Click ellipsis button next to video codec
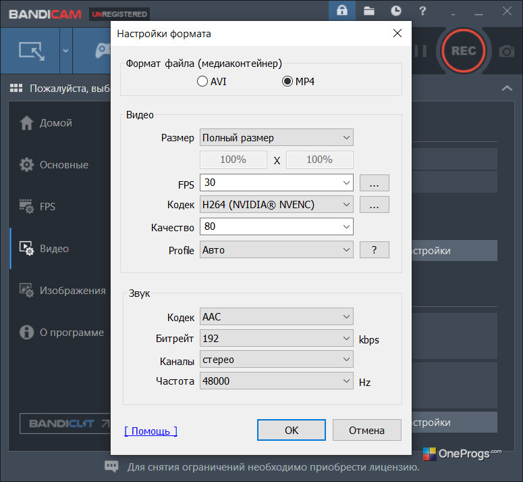This screenshot has width=523, height=482. coord(375,204)
